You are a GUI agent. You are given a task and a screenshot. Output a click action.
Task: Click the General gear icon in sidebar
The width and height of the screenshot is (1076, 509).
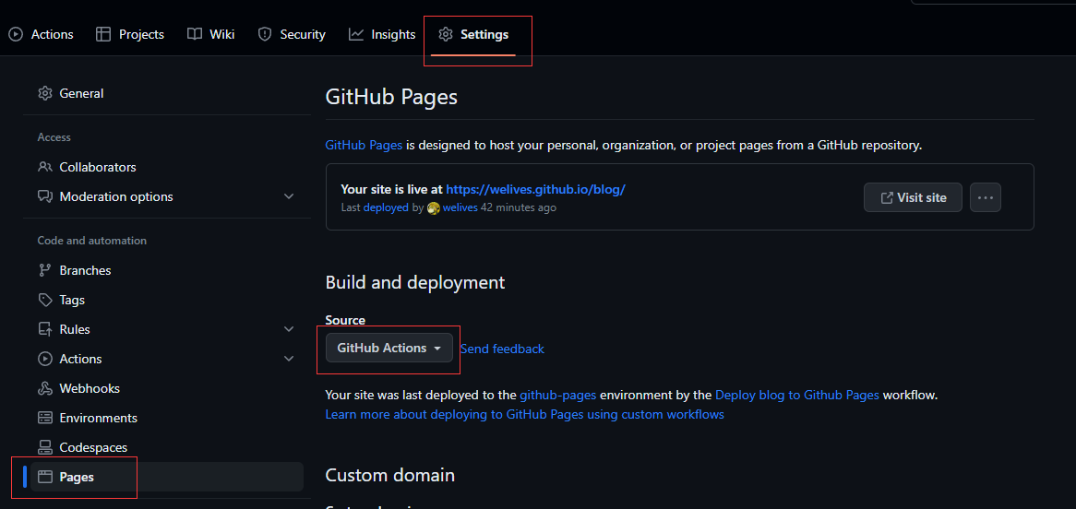click(45, 93)
